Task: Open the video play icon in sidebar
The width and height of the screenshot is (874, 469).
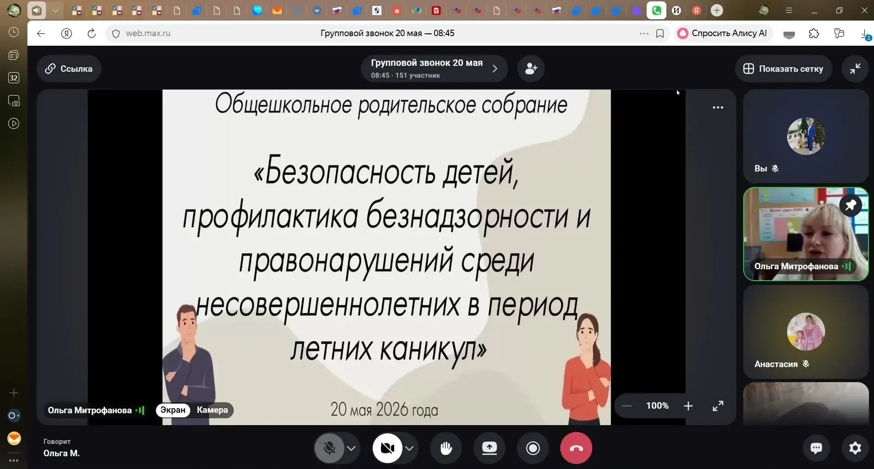Action: [14, 123]
